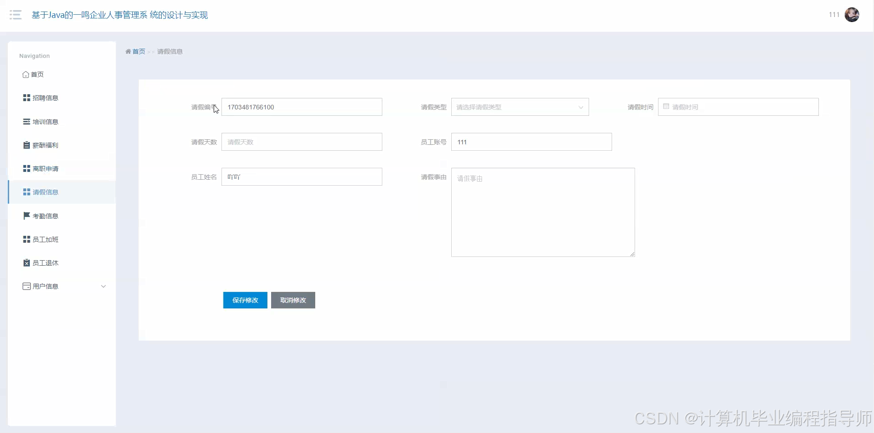Open 薪酬福利 menu item
This screenshot has height=433, width=874.
point(62,145)
